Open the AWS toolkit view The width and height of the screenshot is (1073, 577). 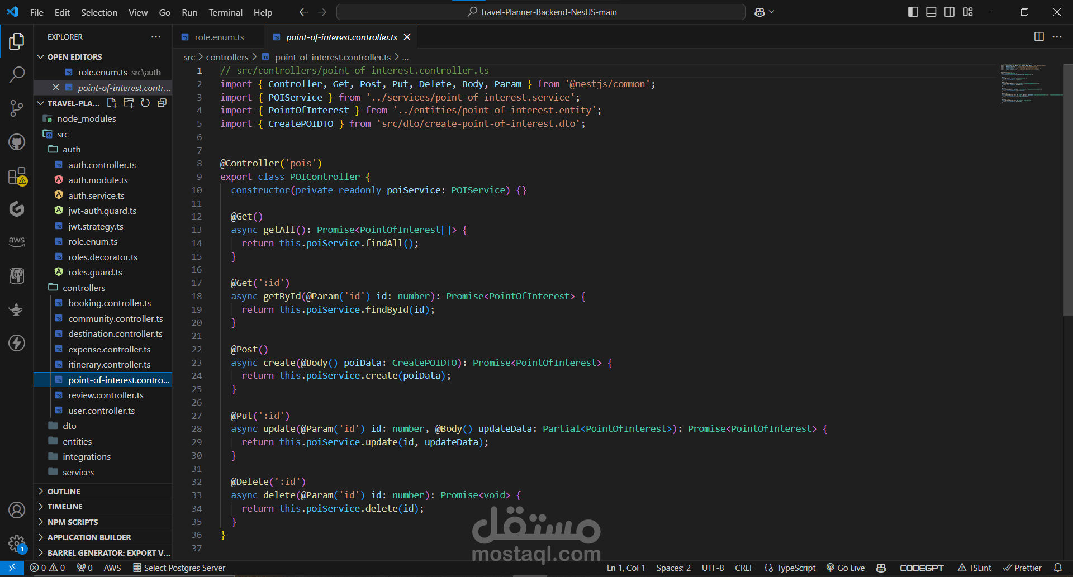[x=17, y=242]
